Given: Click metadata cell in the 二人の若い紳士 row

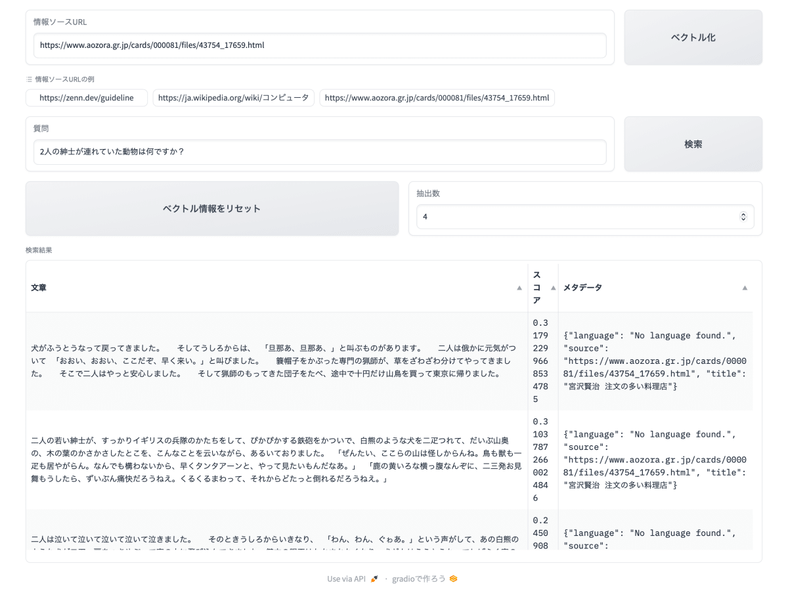Looking at the screenshot, I should pyautogui.click(x=655, y=460).
